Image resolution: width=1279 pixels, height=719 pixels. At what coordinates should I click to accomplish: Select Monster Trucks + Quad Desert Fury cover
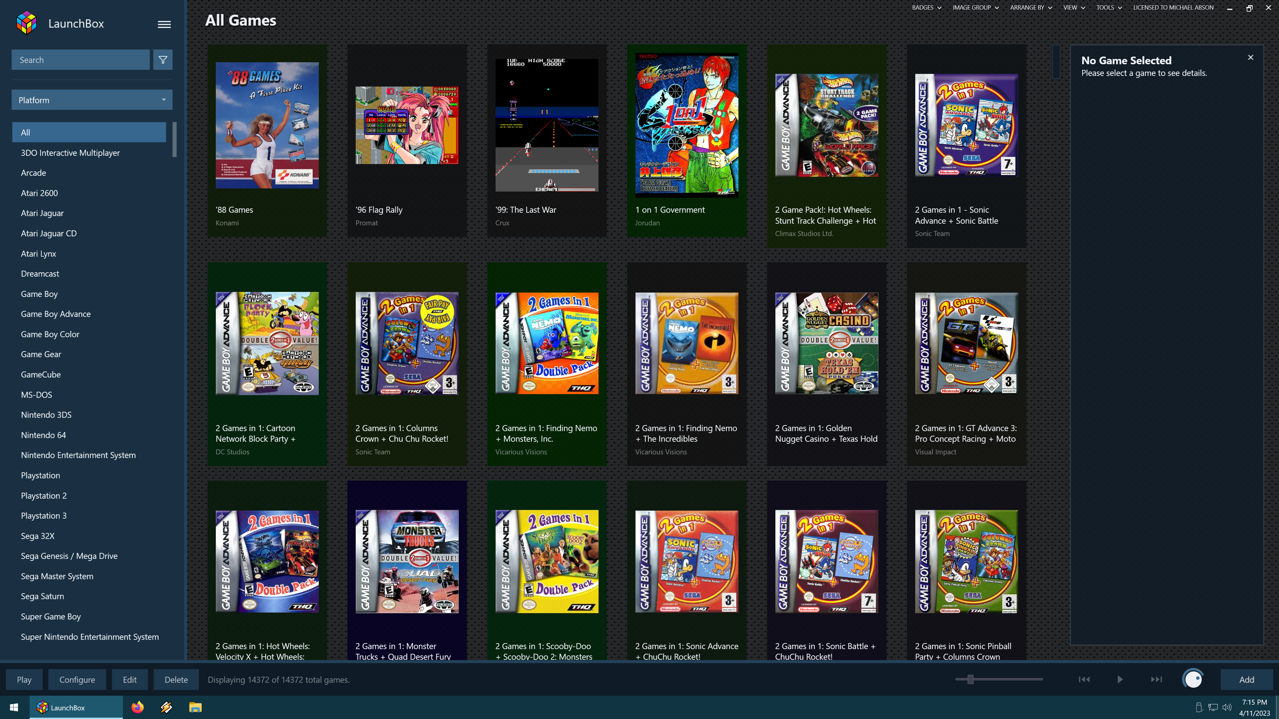[x=407, y=561]
